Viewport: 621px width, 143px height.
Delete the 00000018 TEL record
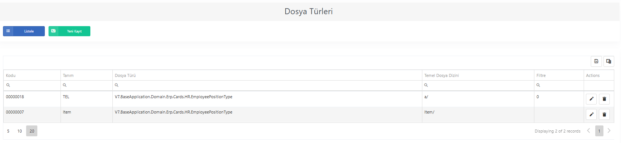[x=604, y=99]
